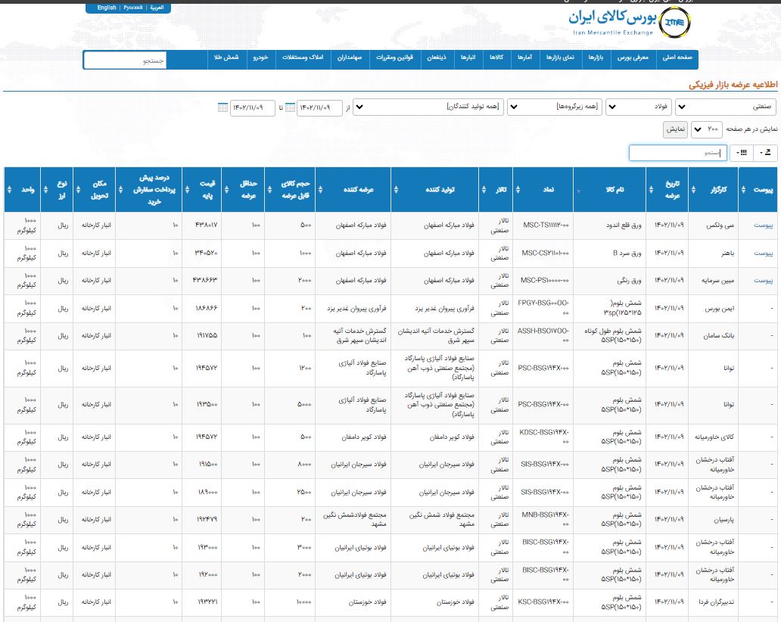Screen dimensions: 781x622
Task: Click the Iran Mercantile Exchange logo
Action: (630, 23)
